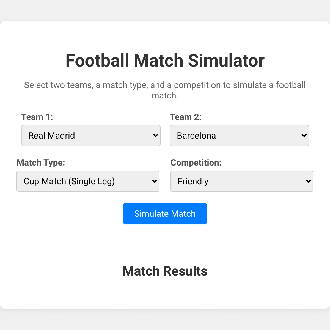
Task: Click the Simulate Match button
Action: point(165,214)
